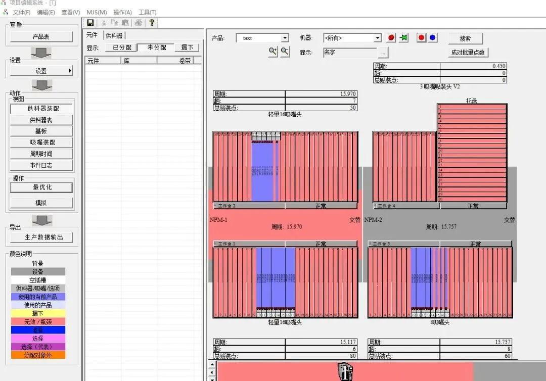Click the 工作台 1 table header
Viewport: 546px width, 381px height.
249,244
